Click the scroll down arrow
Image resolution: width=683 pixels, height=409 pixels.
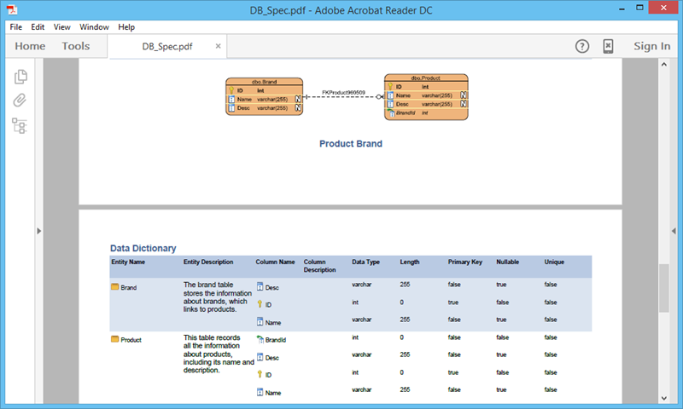tap(664, 398)
